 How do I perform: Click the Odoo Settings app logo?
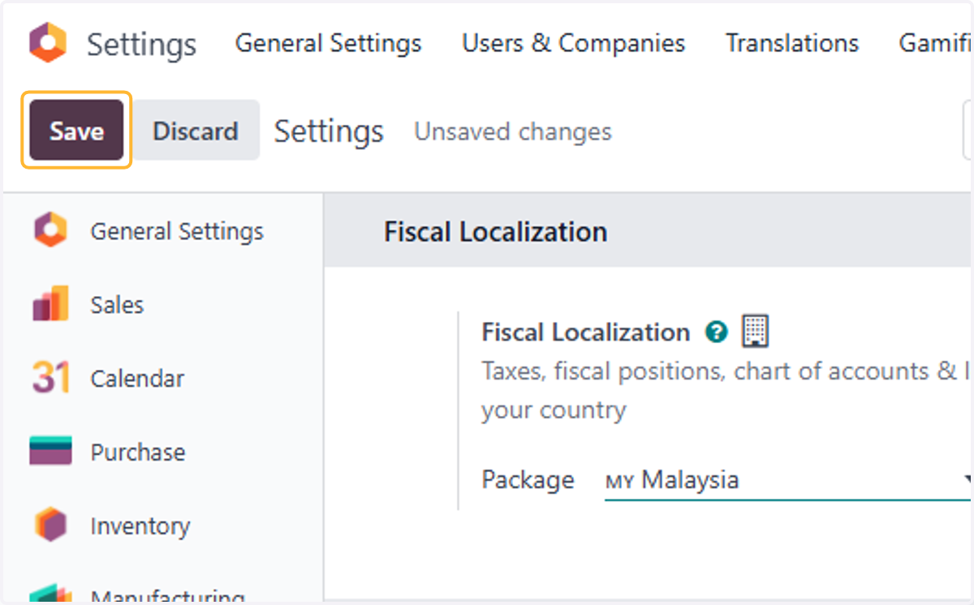click(48, 43)
